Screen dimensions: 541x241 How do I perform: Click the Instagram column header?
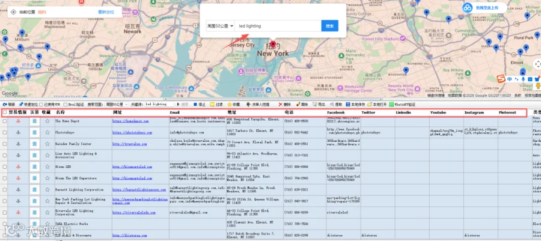tap(474, 112)
